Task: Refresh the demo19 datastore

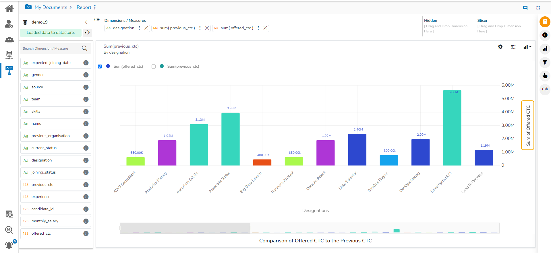Action: coord(87,33)
